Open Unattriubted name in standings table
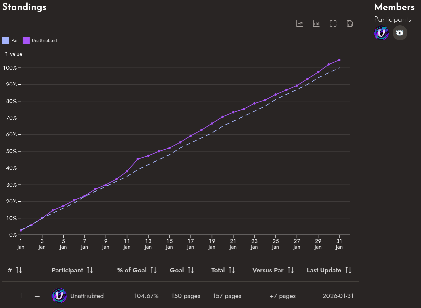Image resolution: width=421 pixels, height=308 pixels. (x=87, y=296)
